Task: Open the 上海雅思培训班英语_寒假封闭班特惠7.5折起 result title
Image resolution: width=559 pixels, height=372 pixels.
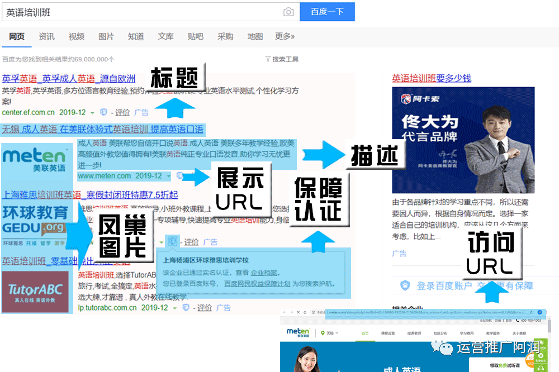Action: [x=90, y=195]
